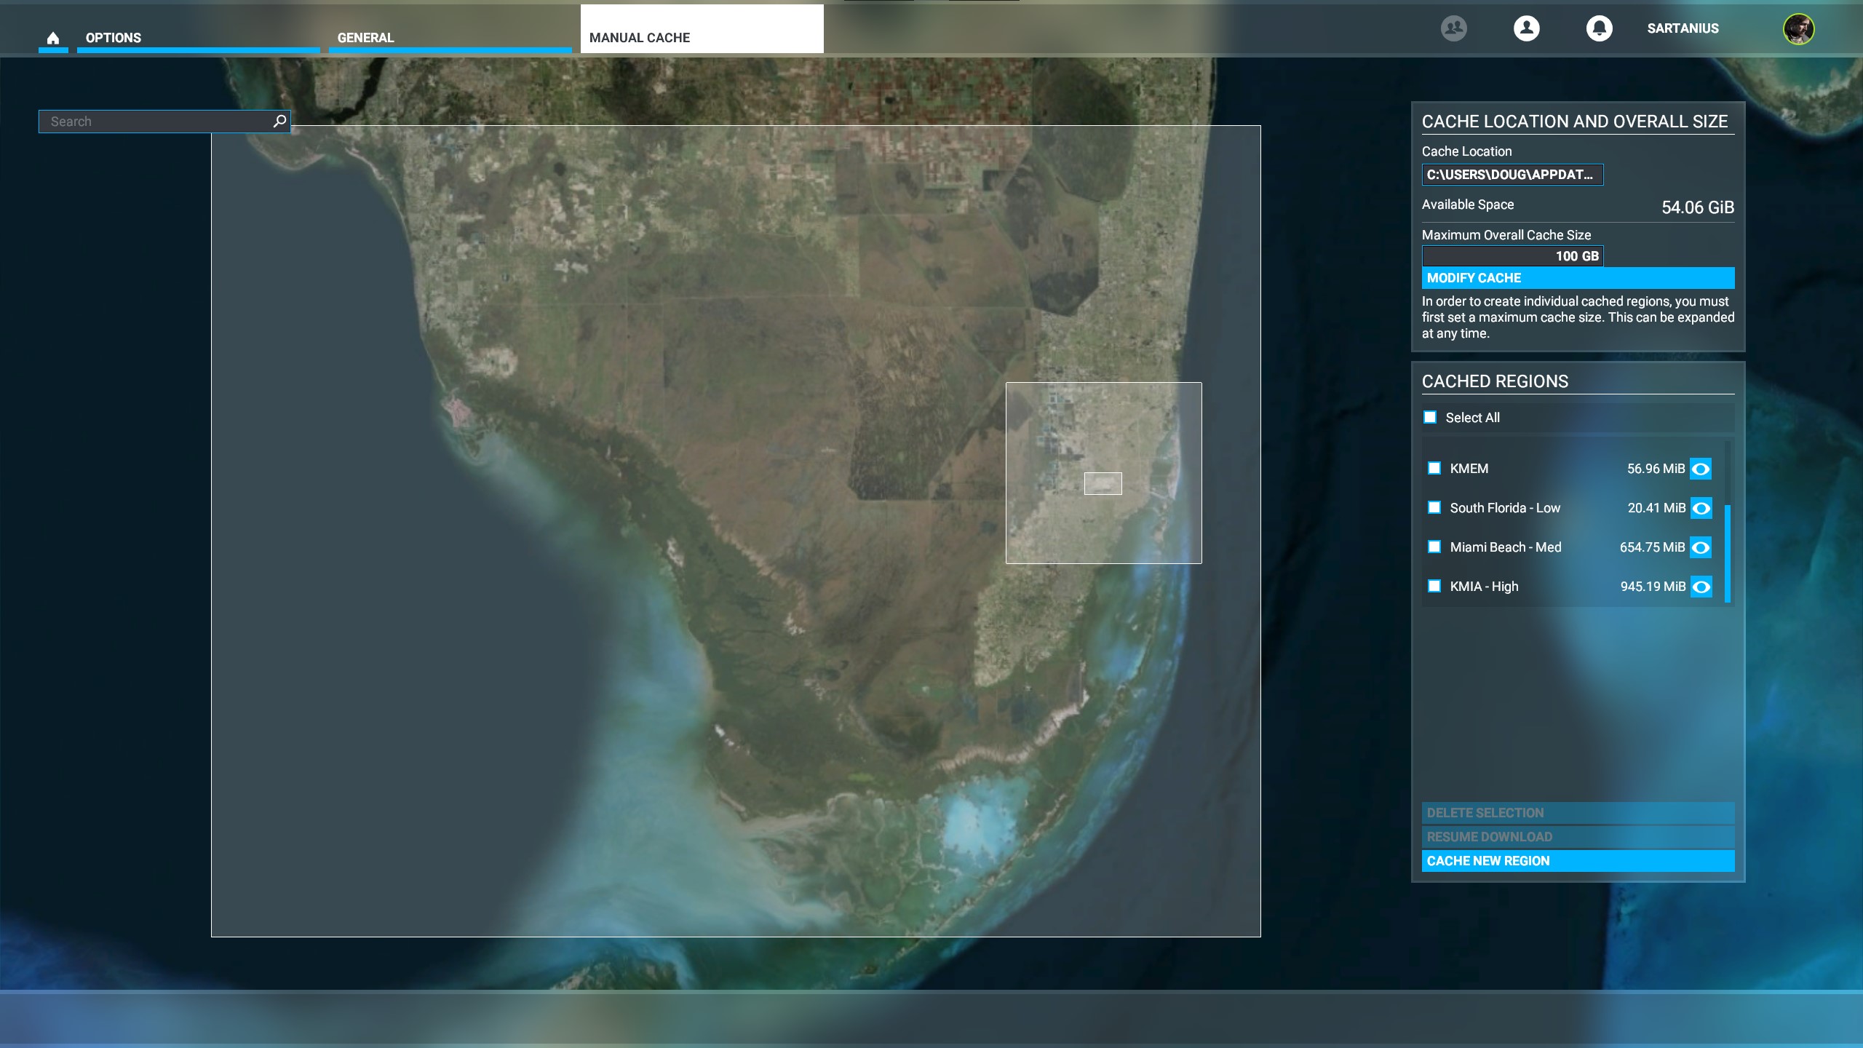The width and height of the screenshot is (1863, 1048).
Task: Toggle eye icon for Miami Beach - Med
Action: pos(1701,547)
